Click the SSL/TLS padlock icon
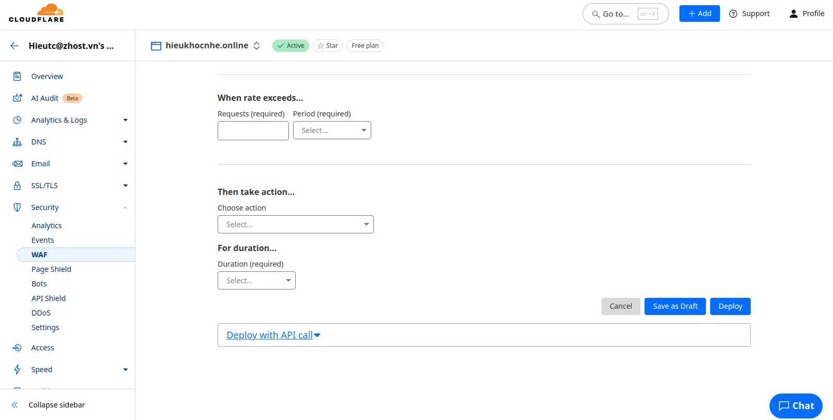This screenshot has height=420, width=833. 17,186
